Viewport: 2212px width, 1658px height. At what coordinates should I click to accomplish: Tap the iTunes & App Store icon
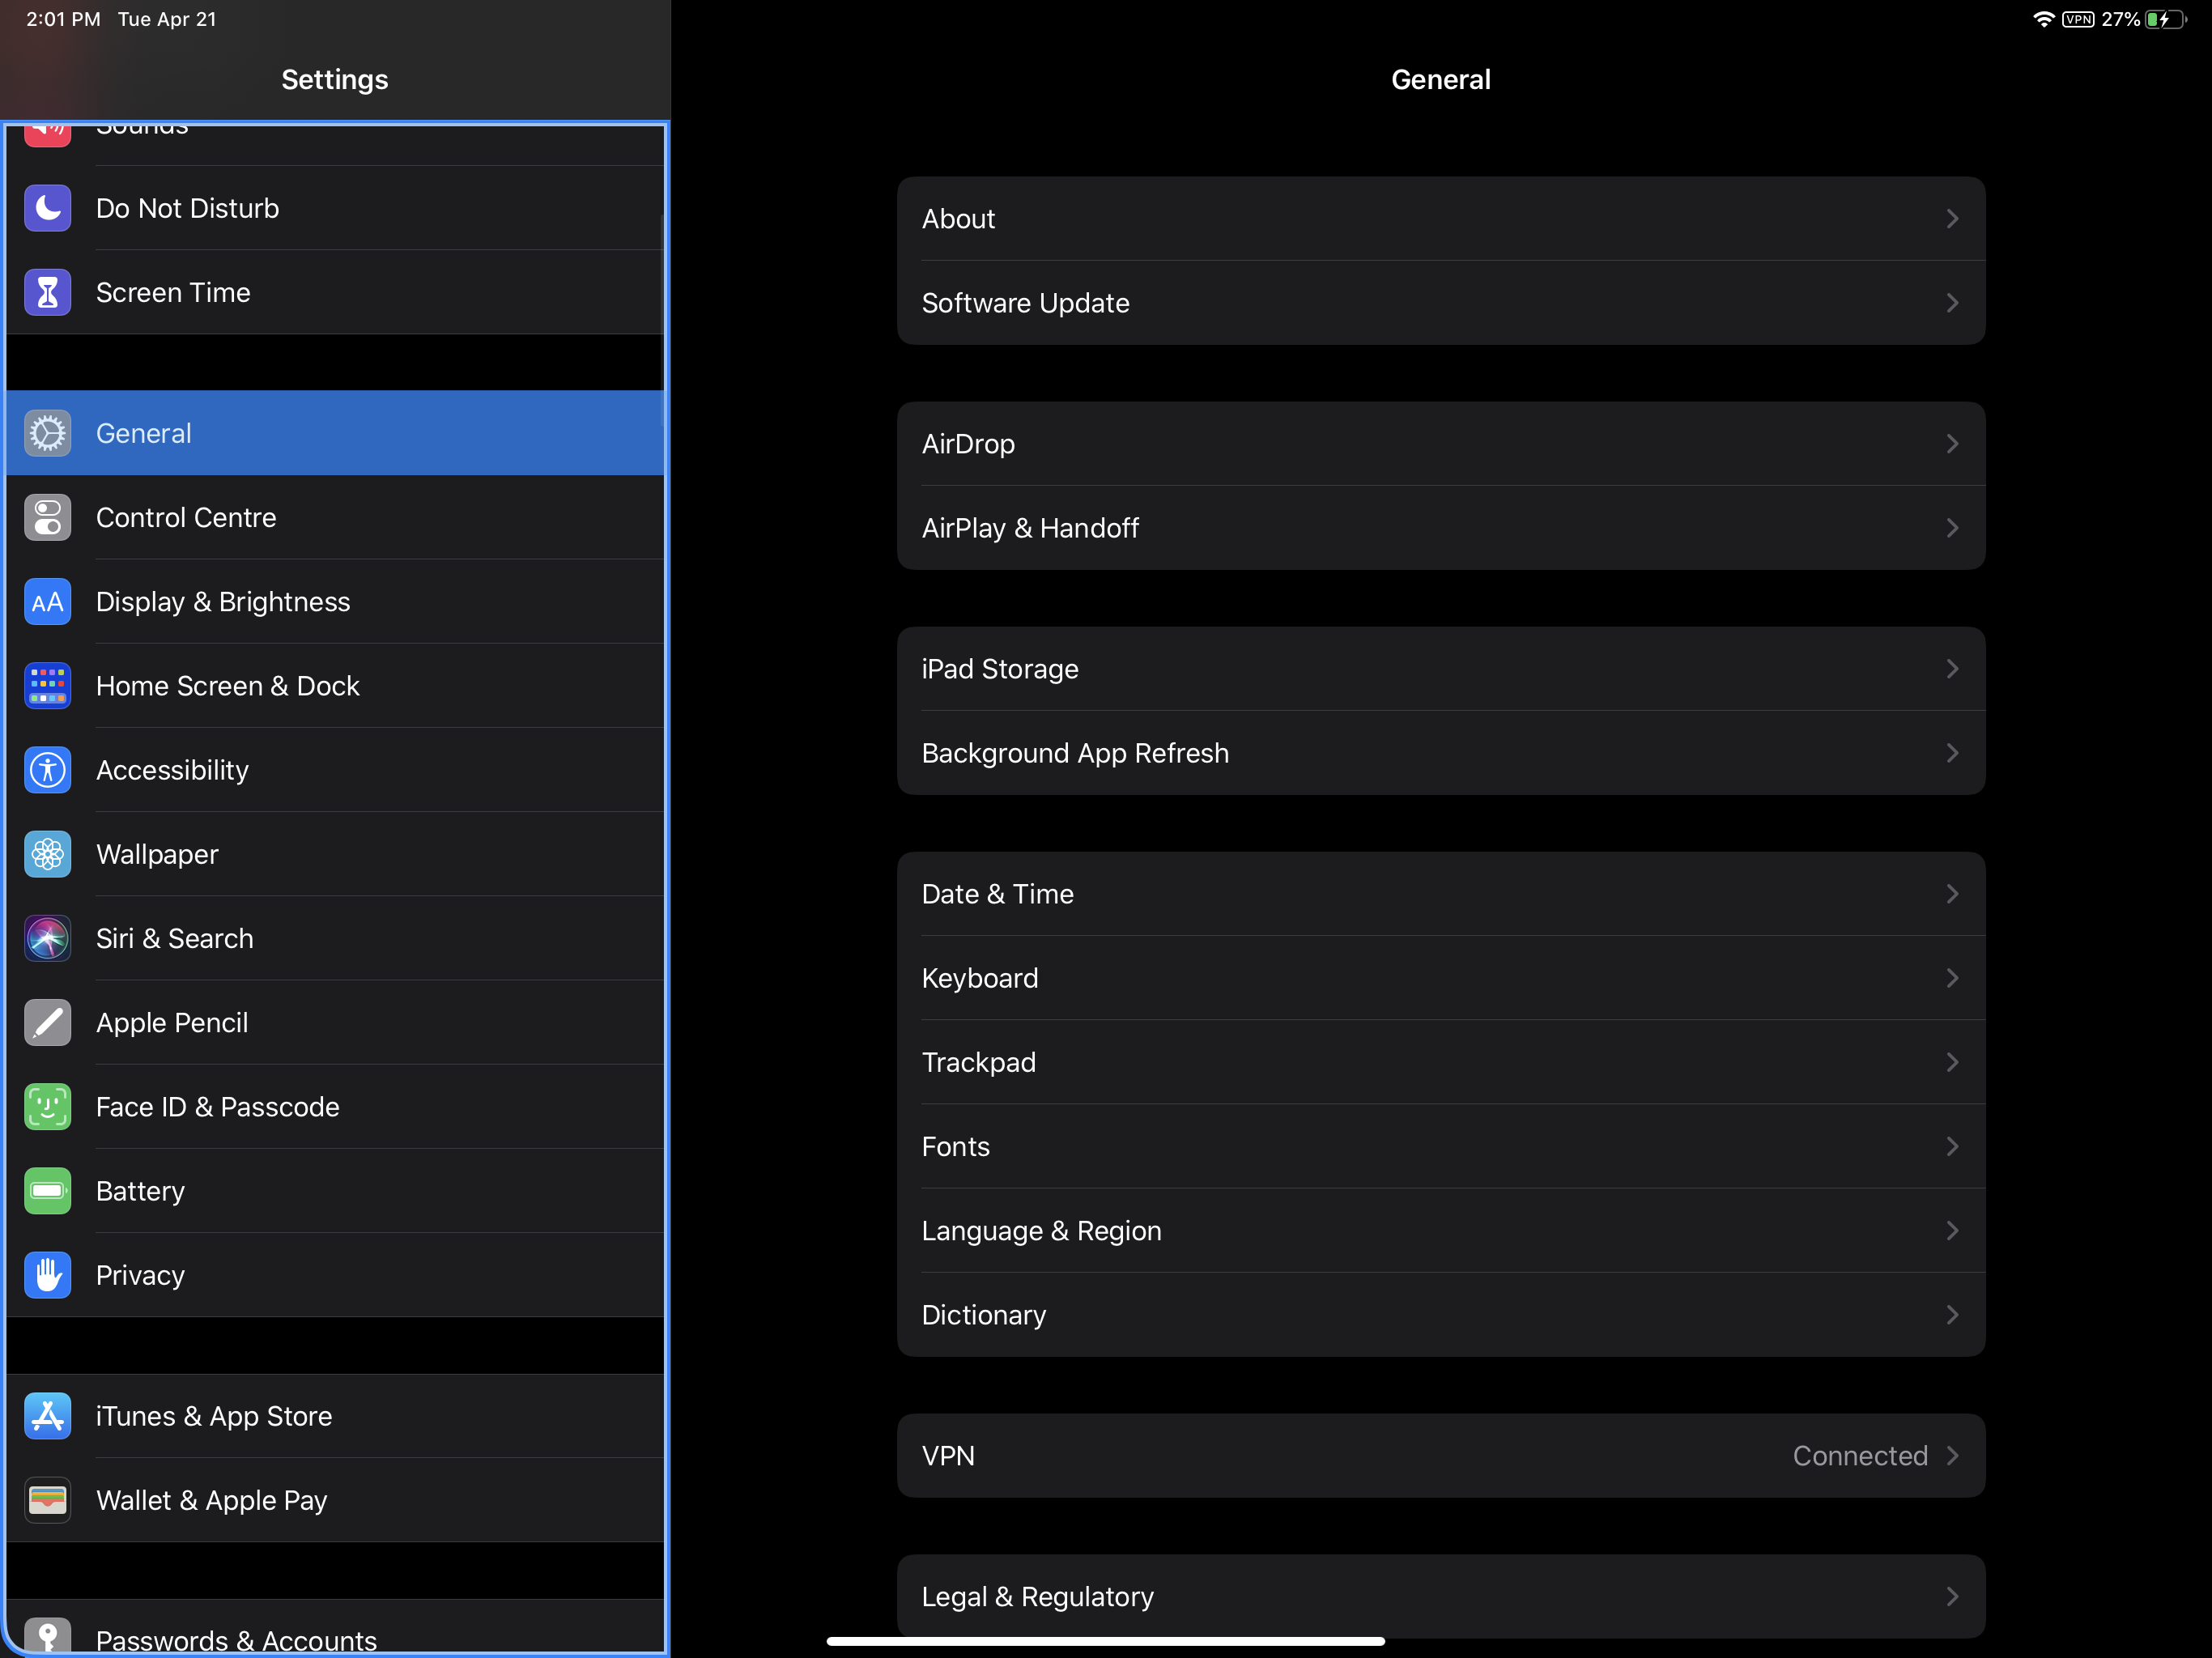point(47,1416)
